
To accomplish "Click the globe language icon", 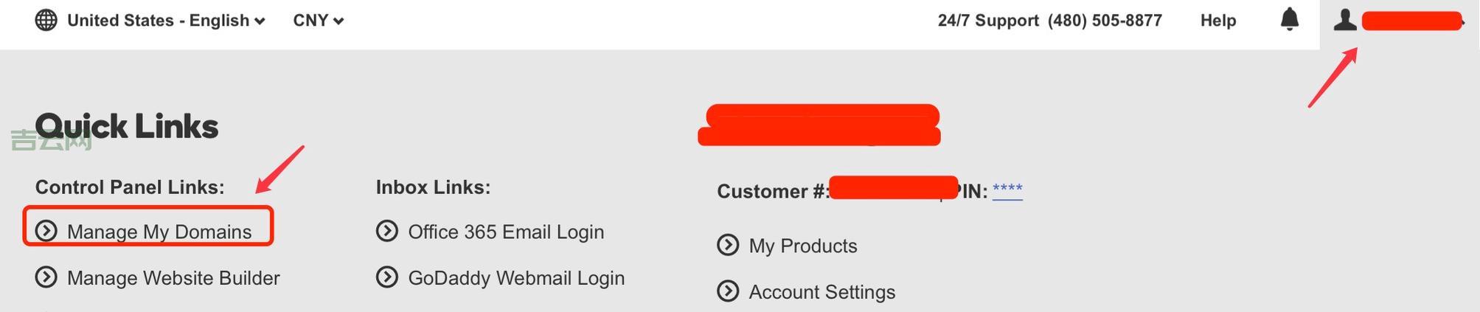I will [x=46, y=20].
